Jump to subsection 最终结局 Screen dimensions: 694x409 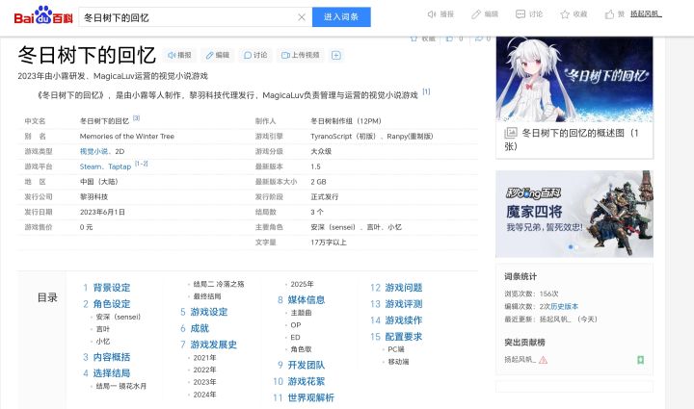coord(207,296)
